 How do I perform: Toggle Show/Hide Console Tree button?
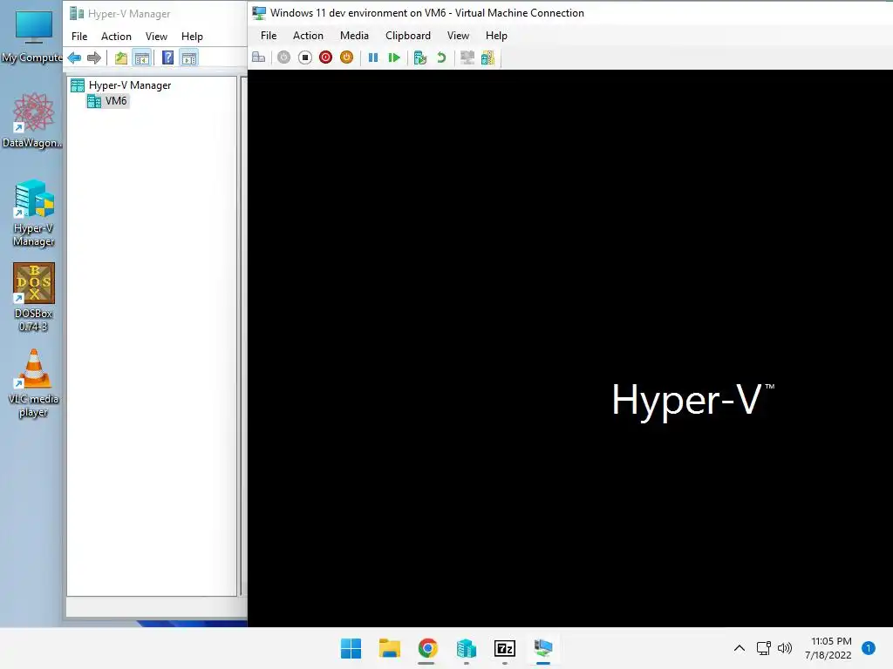[x=142, y=57]
